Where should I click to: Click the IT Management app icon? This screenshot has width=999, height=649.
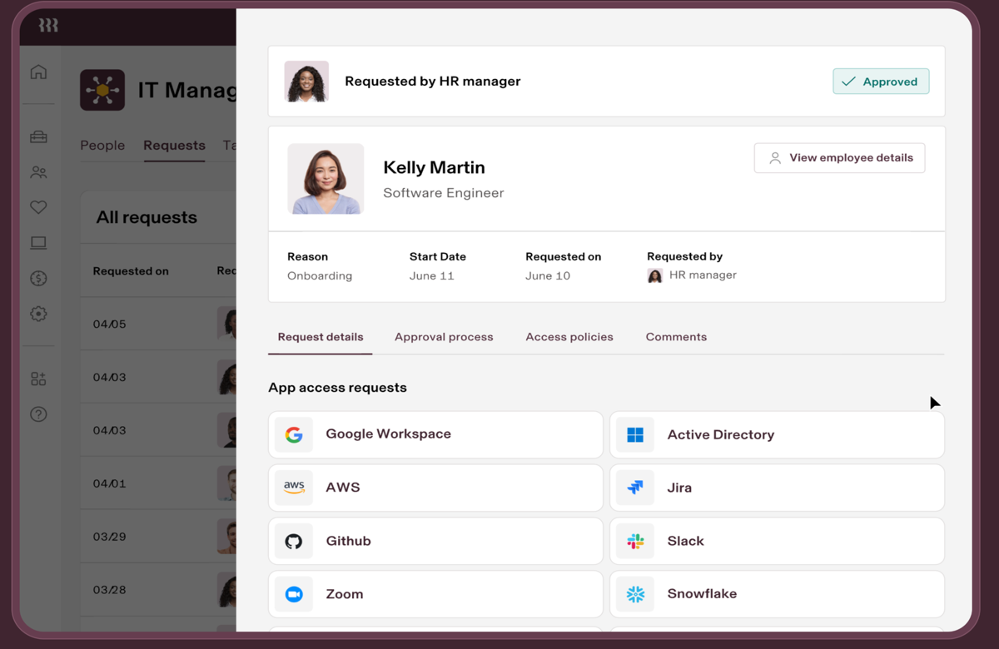[102, 90]
